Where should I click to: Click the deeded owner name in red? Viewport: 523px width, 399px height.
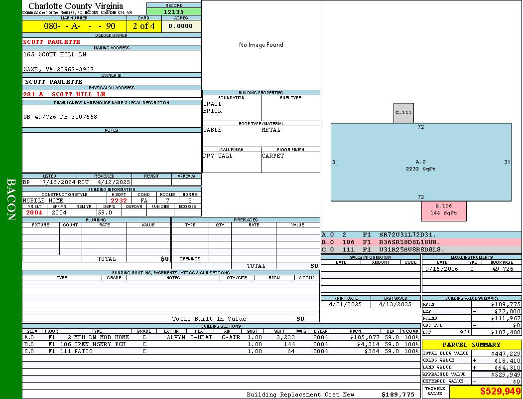[52, 42]
